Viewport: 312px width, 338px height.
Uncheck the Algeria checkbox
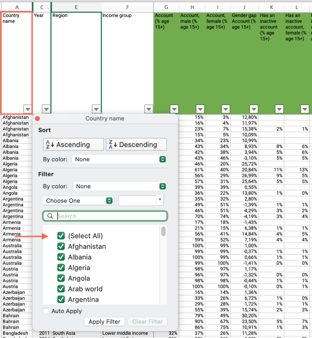[61, 267]
